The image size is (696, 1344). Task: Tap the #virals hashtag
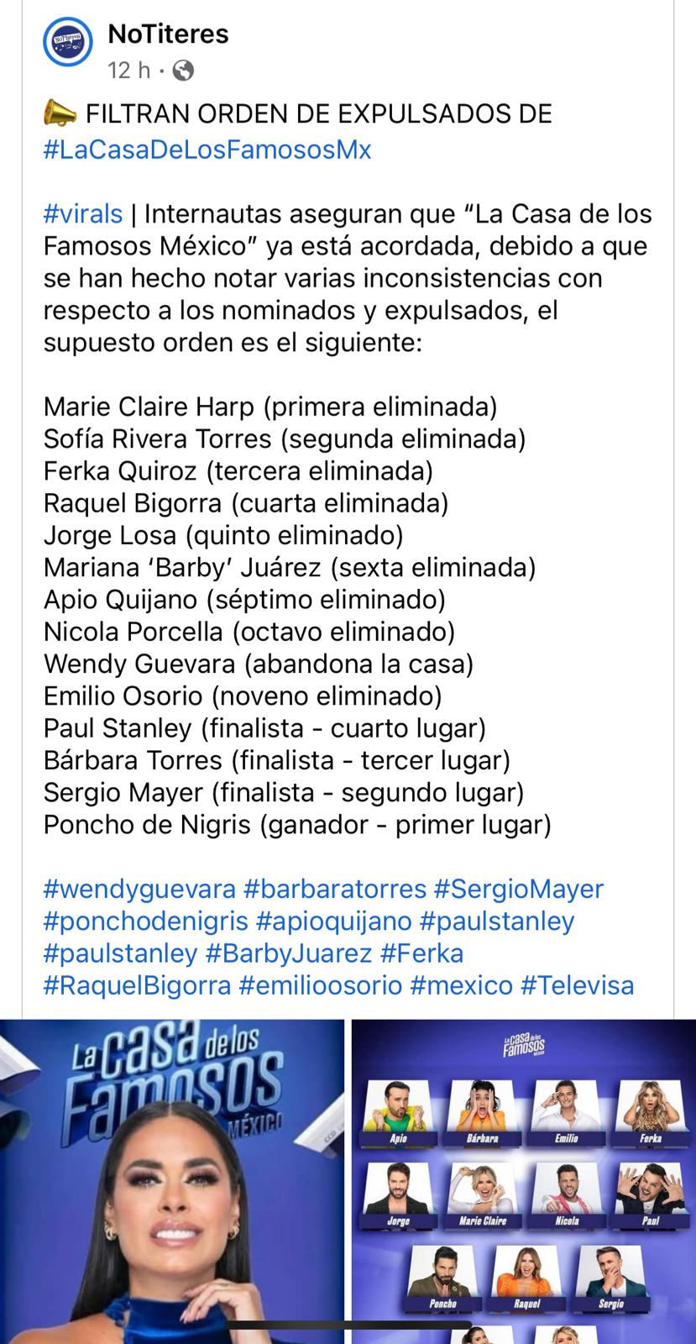click(x=83, y=214)
